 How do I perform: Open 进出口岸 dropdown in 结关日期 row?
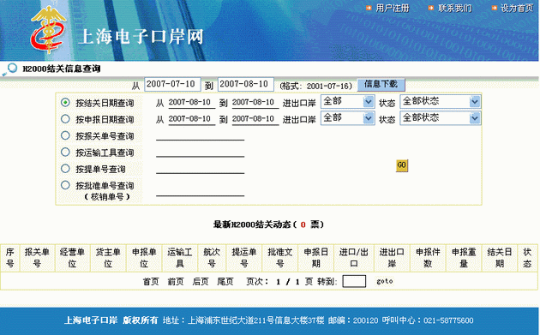pos(347,102)
